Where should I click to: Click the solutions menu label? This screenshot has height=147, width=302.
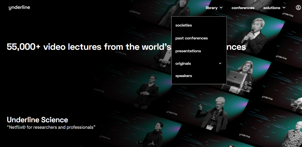coord(271,8)
